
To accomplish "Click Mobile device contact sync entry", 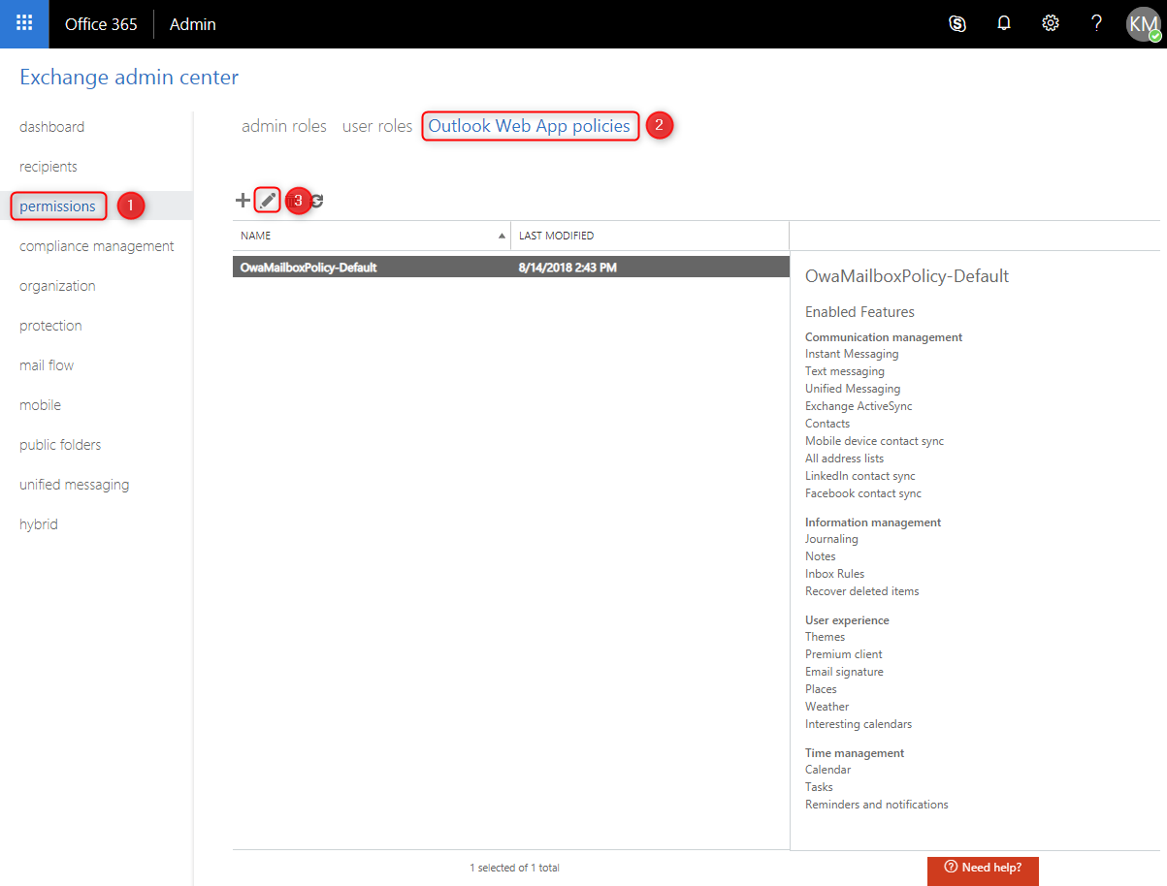I will (x=874, y=441).
